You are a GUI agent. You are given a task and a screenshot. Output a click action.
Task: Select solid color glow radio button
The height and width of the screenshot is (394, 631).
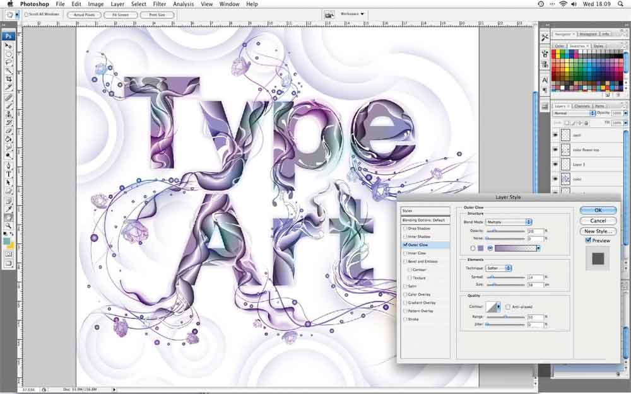[x=473, y=248]
